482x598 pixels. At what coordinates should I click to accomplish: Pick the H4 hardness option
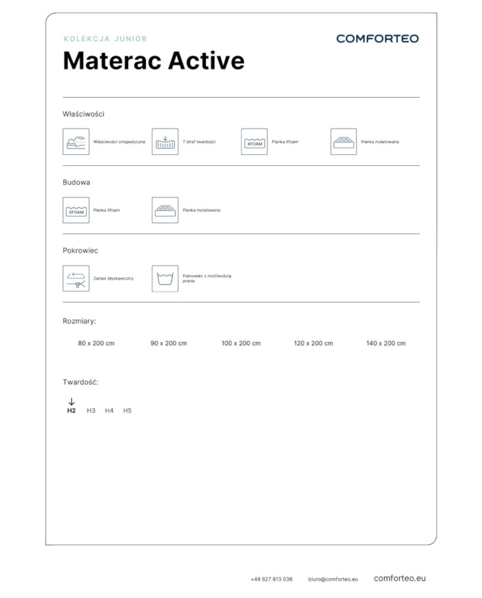tap(109, 411)
